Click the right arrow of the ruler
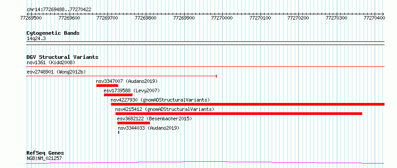 click(383, 14)
